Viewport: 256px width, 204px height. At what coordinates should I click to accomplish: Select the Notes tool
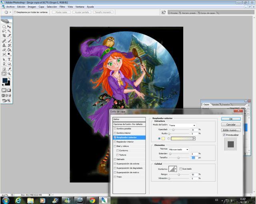[4, 69]
